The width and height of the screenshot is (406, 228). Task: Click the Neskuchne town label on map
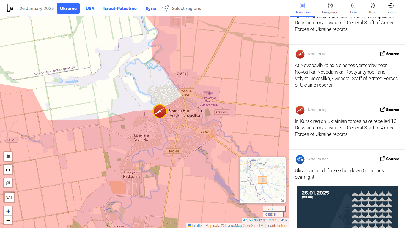(132, 174)
